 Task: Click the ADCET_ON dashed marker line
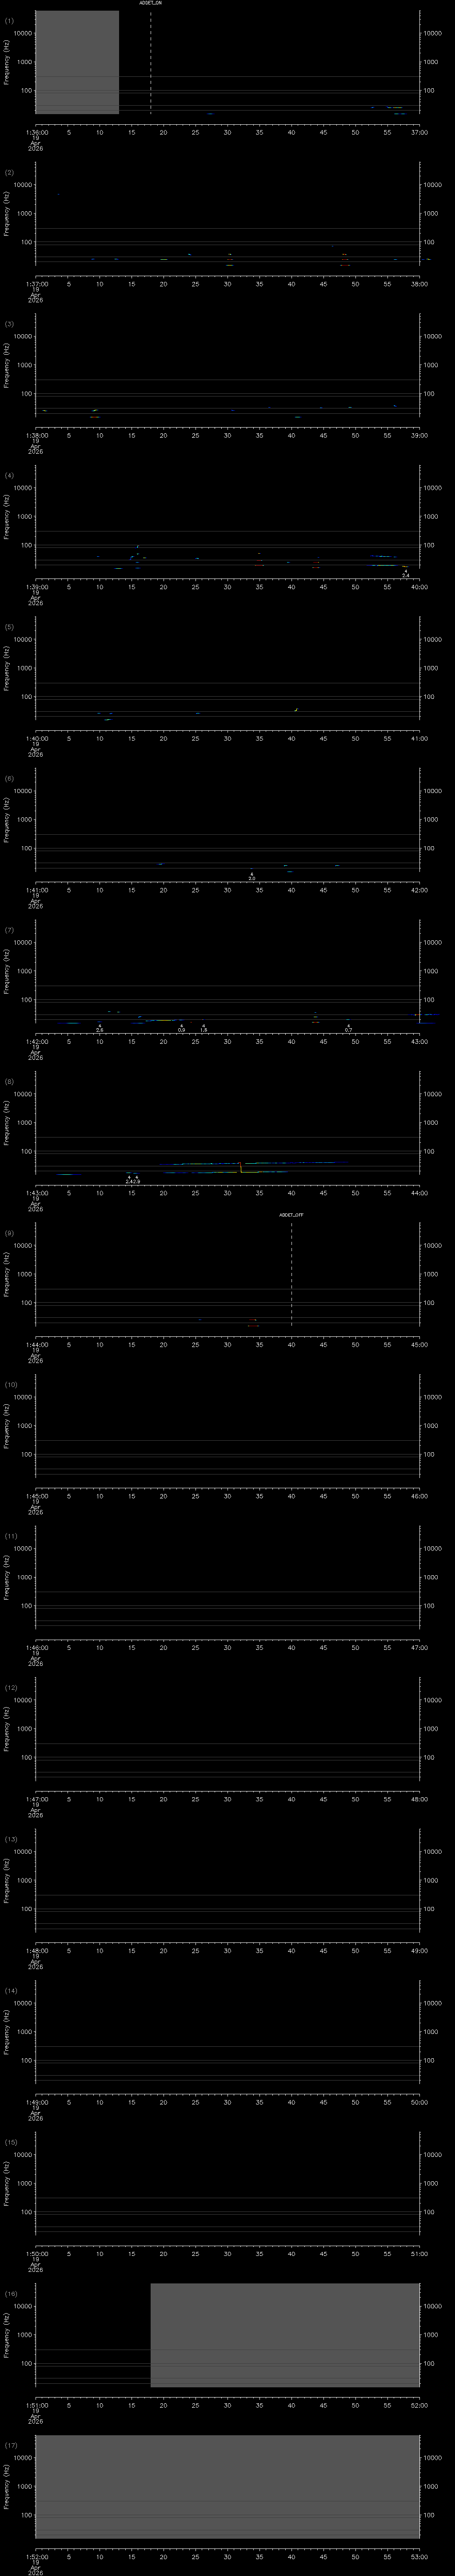pos(151,60)
